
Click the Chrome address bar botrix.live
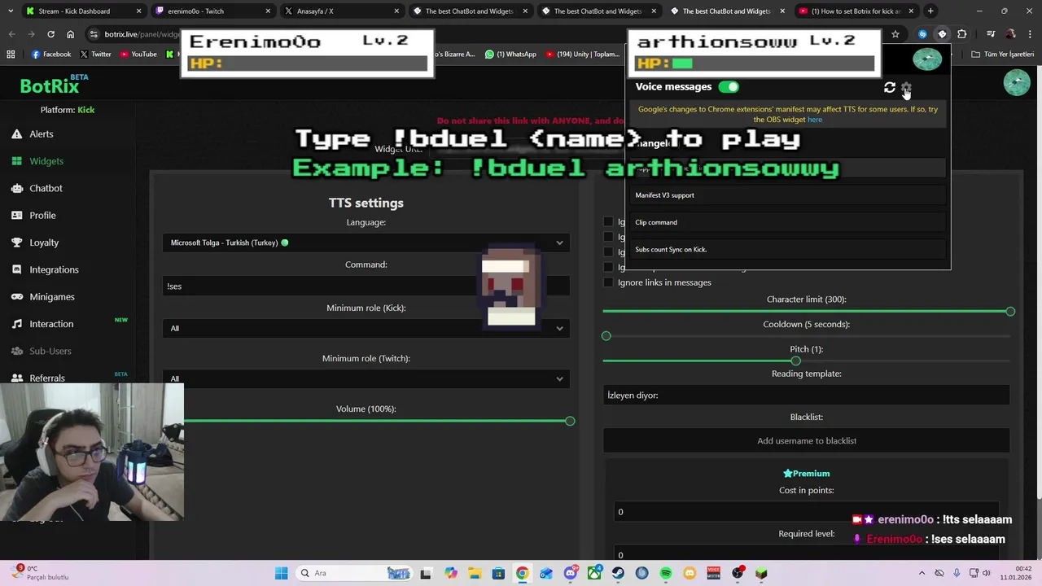coord(142,34)
